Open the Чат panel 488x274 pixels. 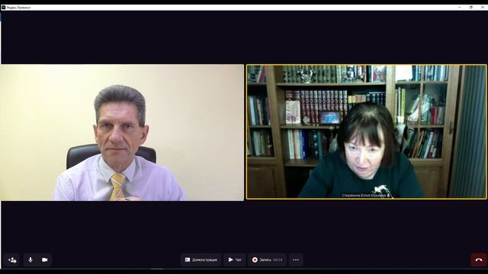(x=235, y=260)
